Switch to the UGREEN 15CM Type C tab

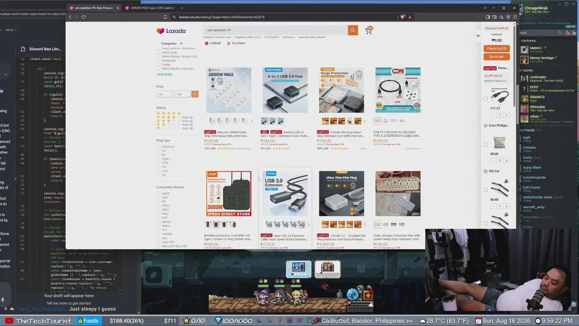150,8
